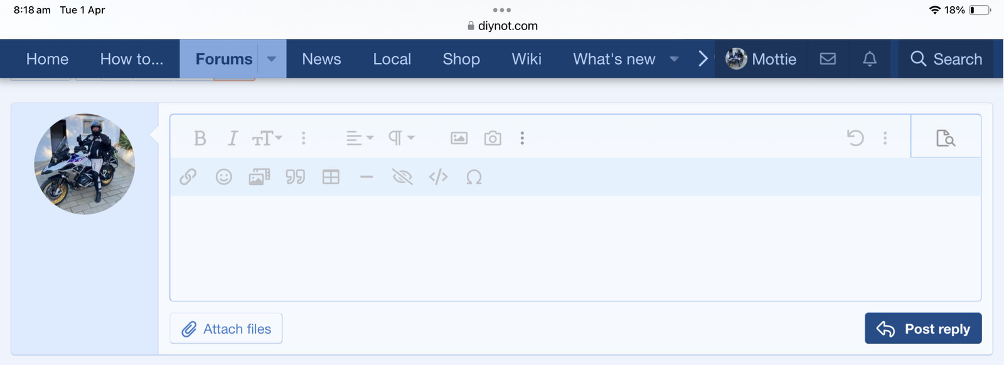The width and height of the screenshot is (1004, 365).
Task: Click inside the reply text area
Action: (575, 248)
